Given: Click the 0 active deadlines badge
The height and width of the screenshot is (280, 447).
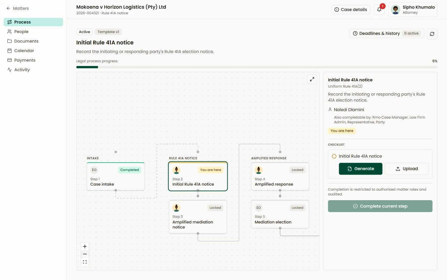Looking at the screenshot, I should [412, 33].
